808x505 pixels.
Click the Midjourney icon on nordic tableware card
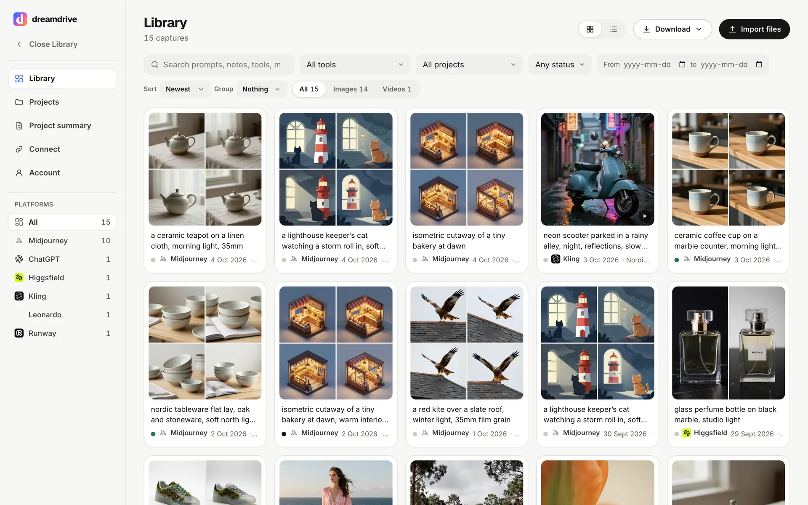point(163,433)
